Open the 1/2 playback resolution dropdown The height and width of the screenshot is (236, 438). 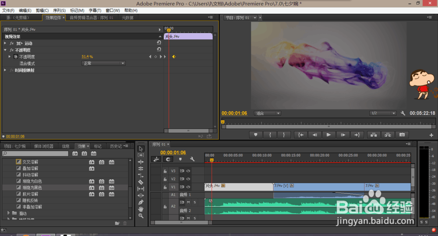(383, 113)
